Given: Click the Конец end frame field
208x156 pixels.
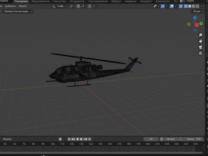Looking at the screenshot, I should point(194,139).
